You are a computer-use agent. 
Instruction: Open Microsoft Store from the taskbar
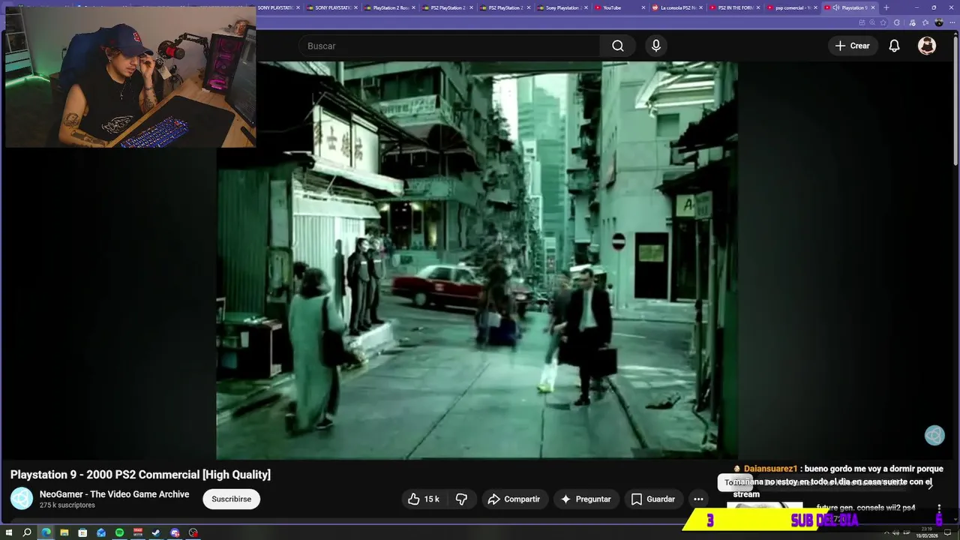pyautogui.click(x=82, y=532)
